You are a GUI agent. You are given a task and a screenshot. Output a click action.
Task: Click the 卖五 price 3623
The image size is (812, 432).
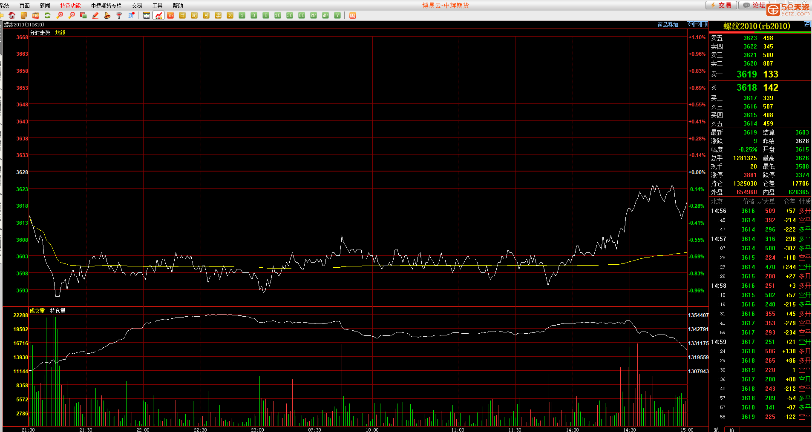pos(750,38)
